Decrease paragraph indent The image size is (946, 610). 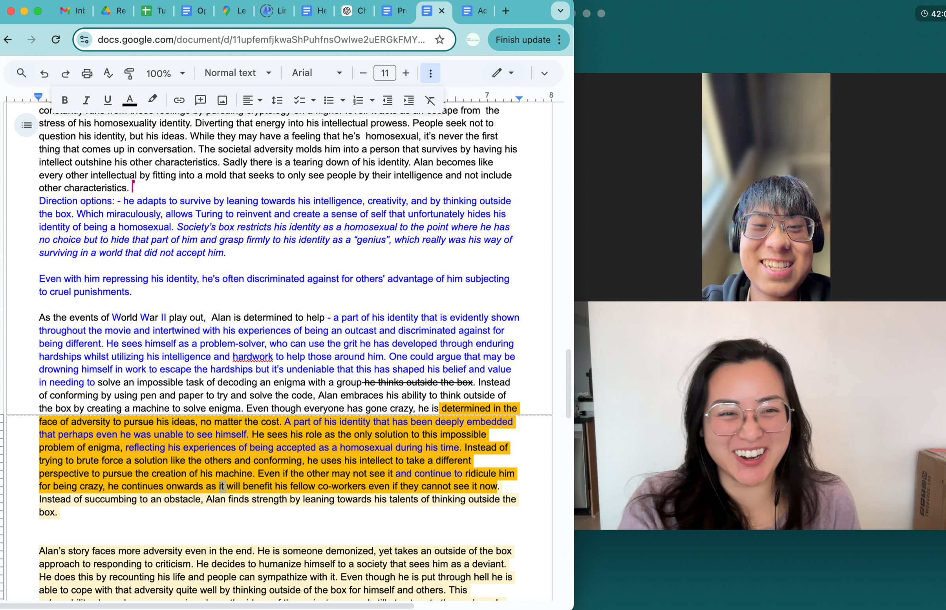point(387,100)
